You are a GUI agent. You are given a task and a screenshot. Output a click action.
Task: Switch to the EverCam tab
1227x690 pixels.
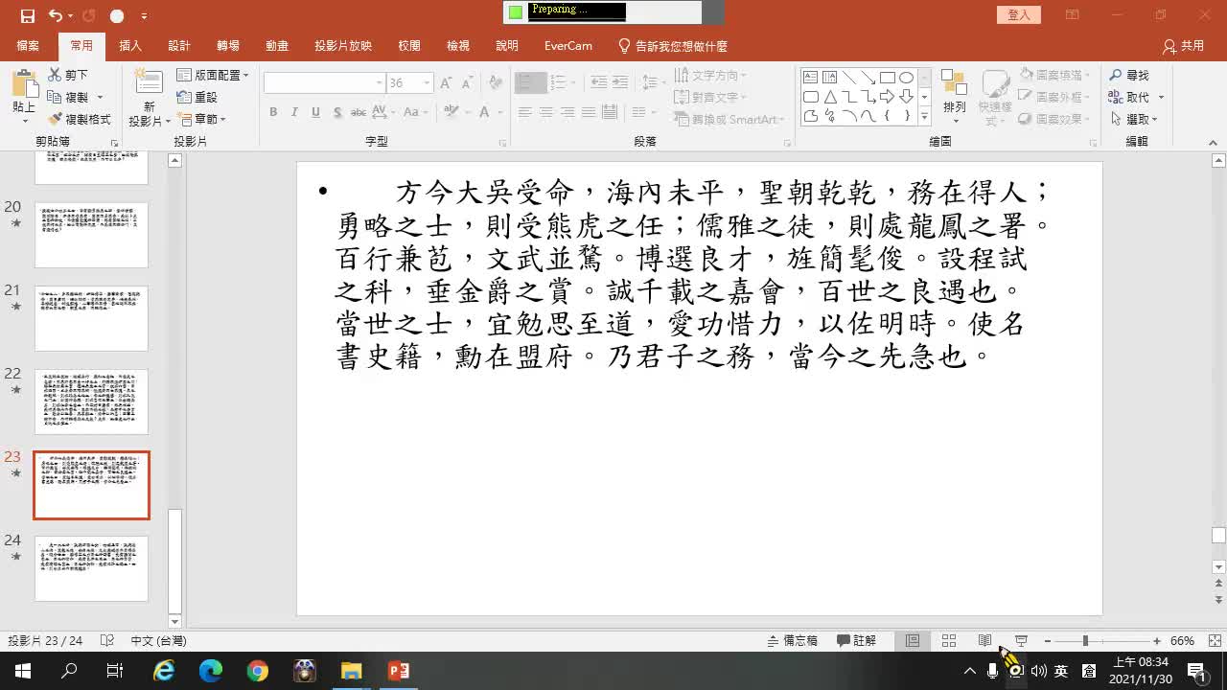tap(568, 45)
